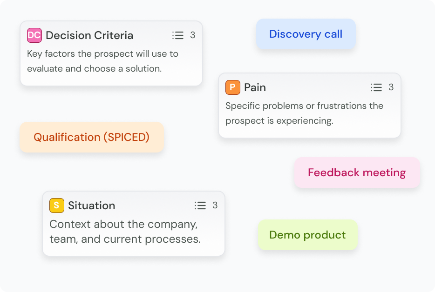This screenshot has width=435, height=292.
Task: Select the Qualification (SPICED) tag
Action: point(91,137)
